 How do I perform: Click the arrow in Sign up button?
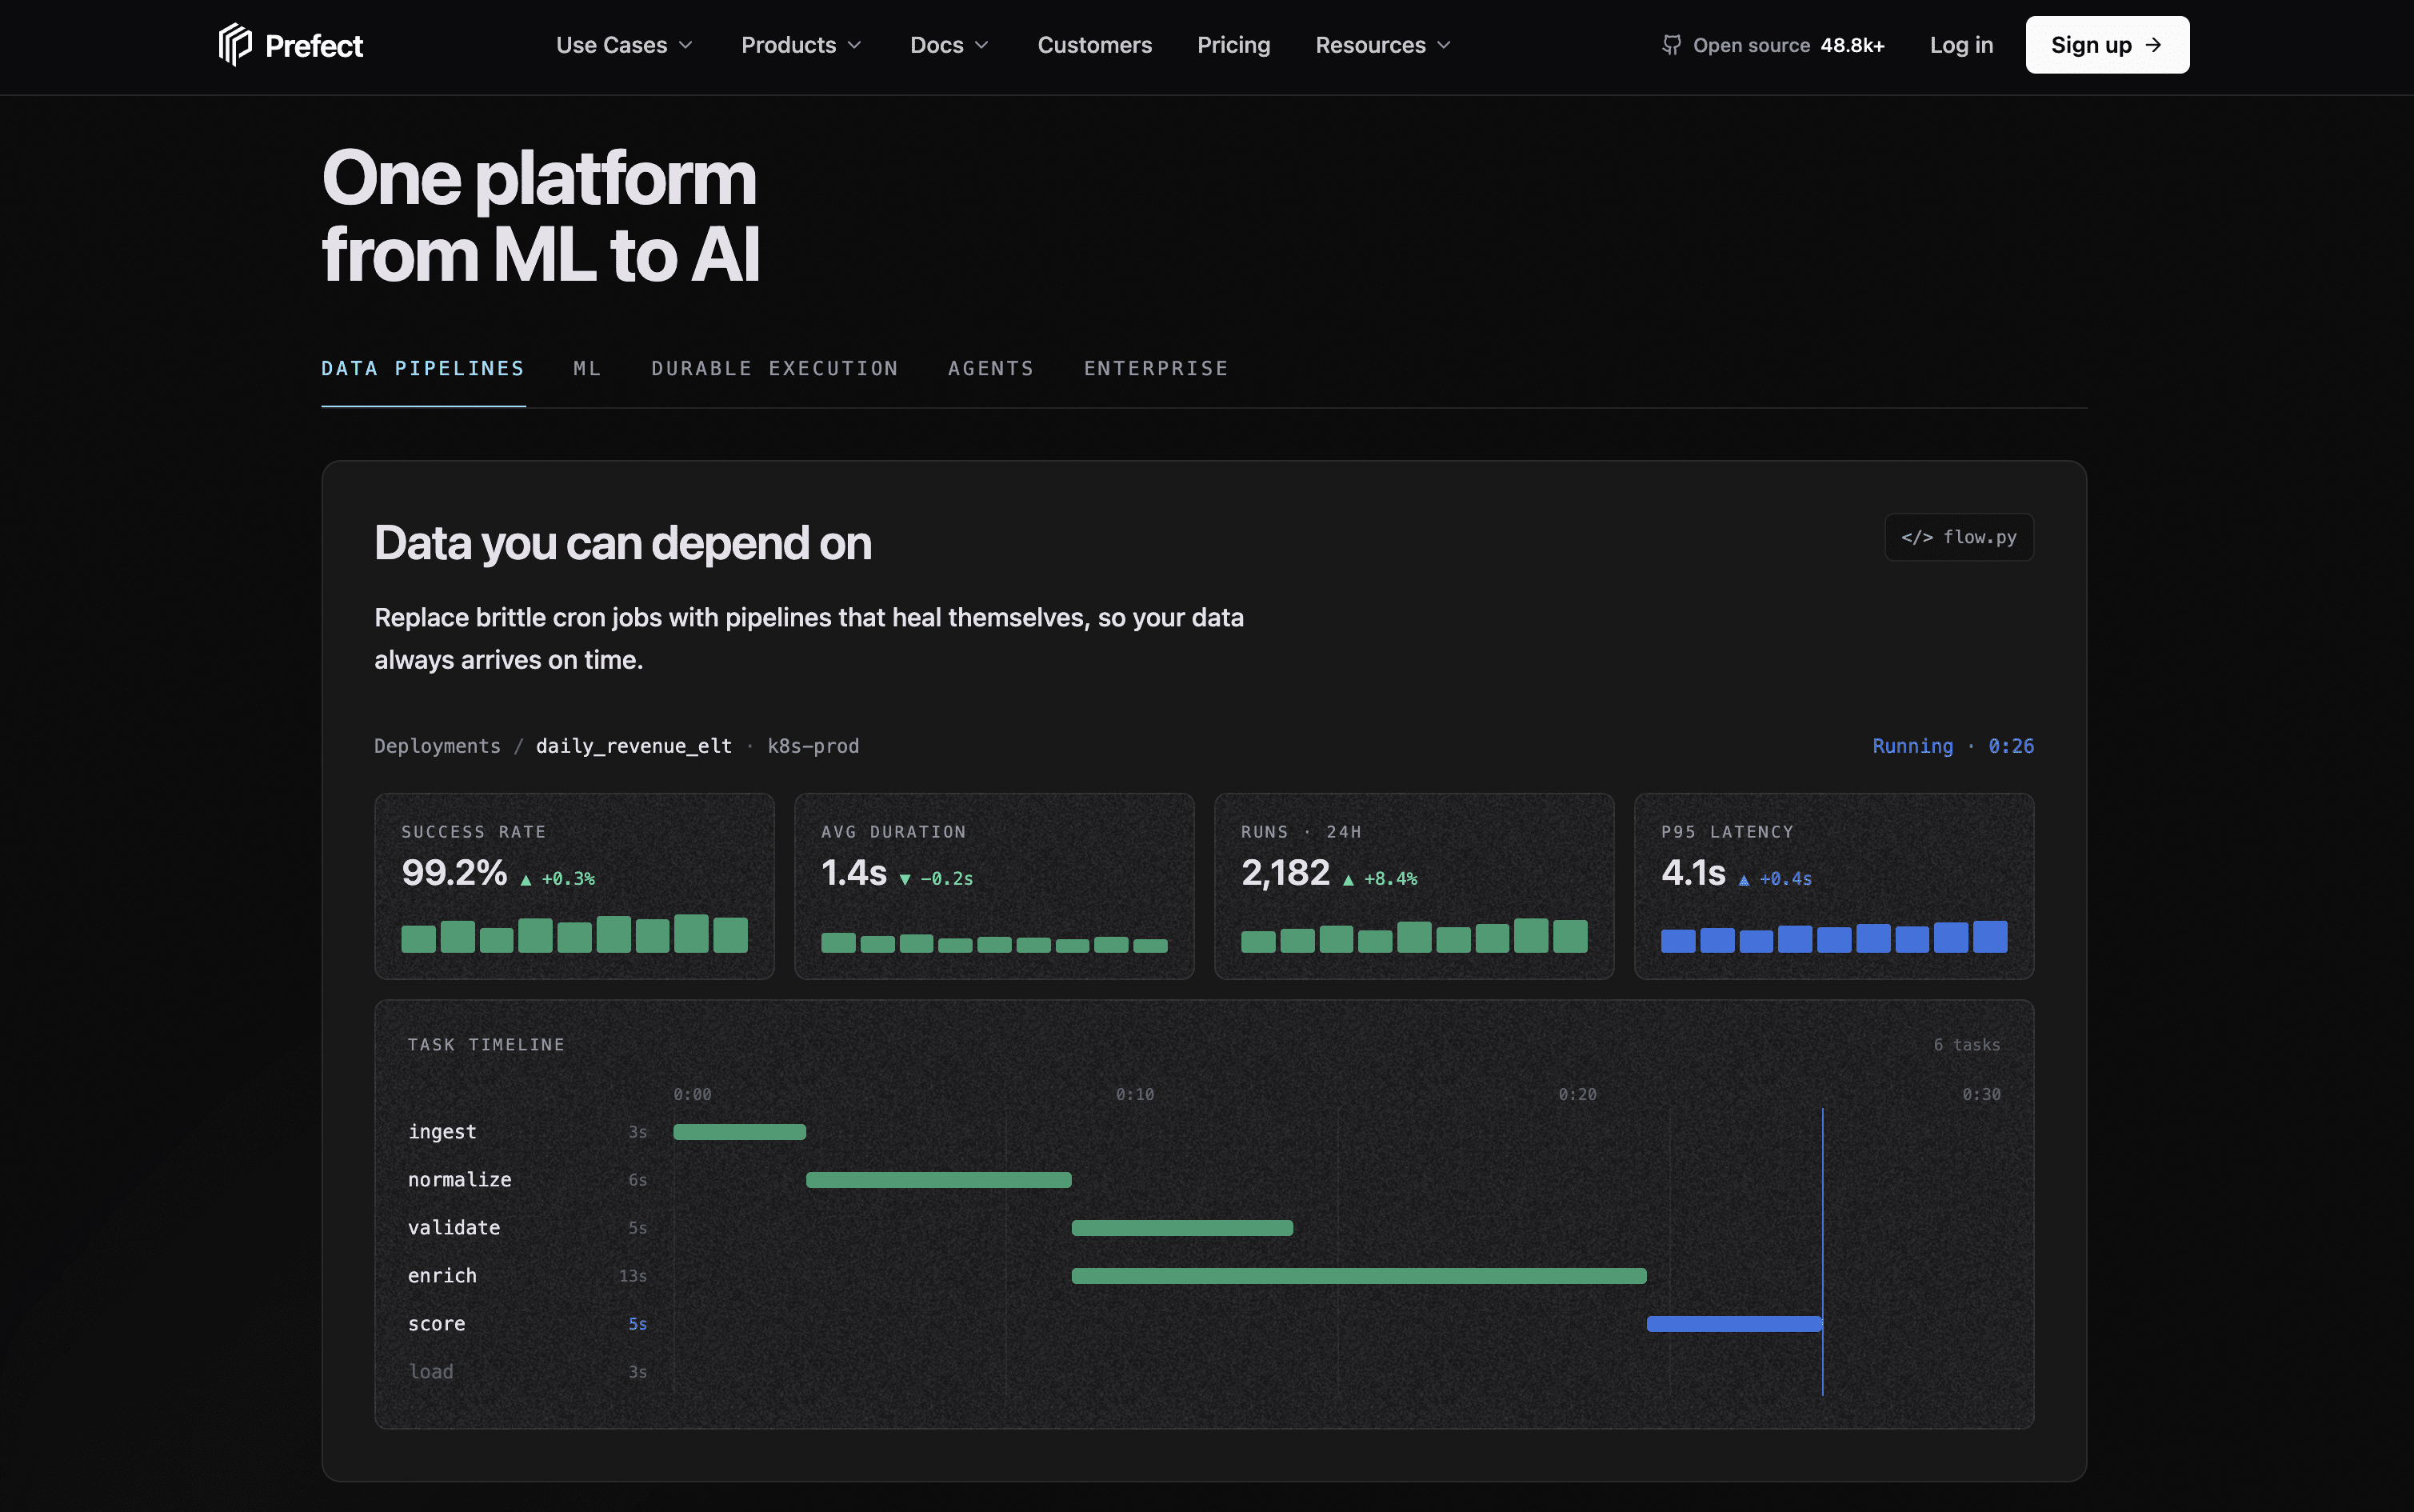(x=2153, y=45)
